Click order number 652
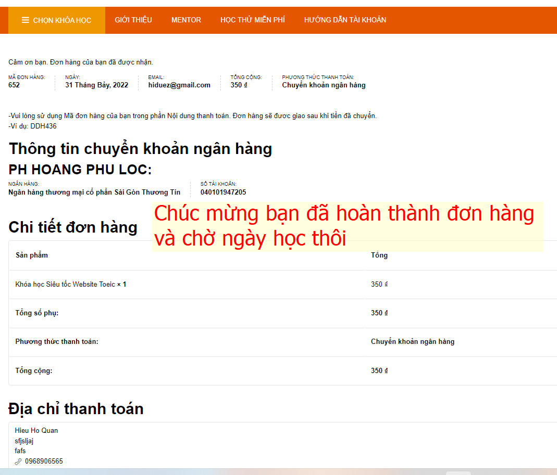The image size is (557, 475). [14, 85]
